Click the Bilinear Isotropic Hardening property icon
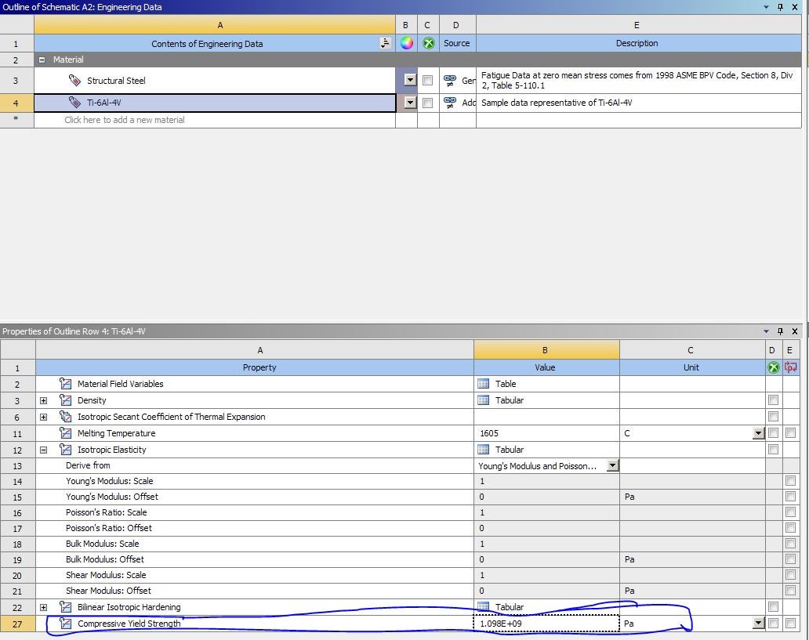Viewport: 809px width, 640px height. 66,606
